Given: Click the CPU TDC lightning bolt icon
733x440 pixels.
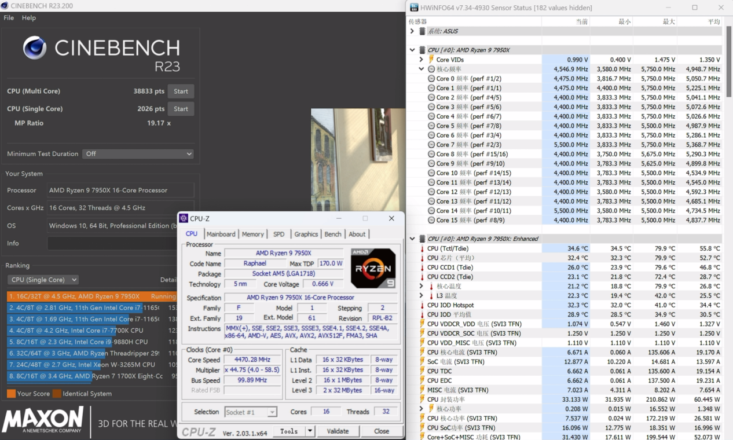Looking at the screenshot, I should pyautogui.click(x=422, y=371).
